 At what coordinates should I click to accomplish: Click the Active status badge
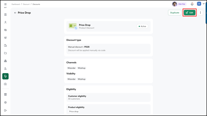tap(142, 26)
